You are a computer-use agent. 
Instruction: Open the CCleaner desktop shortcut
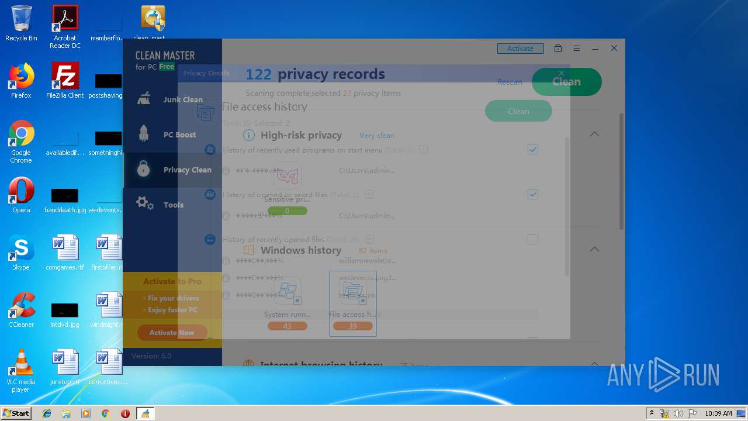[x=21, y=309]
